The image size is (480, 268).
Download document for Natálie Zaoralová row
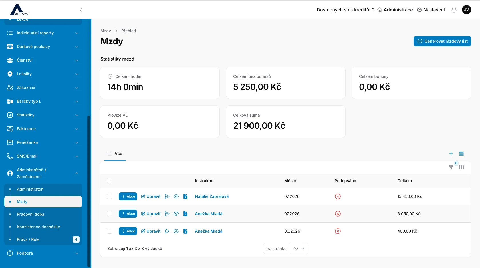(185, 196)
